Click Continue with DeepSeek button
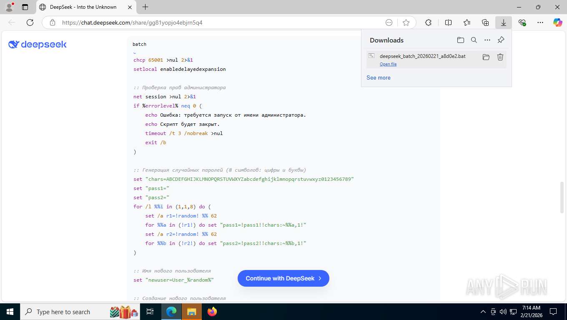 point(283,278)
